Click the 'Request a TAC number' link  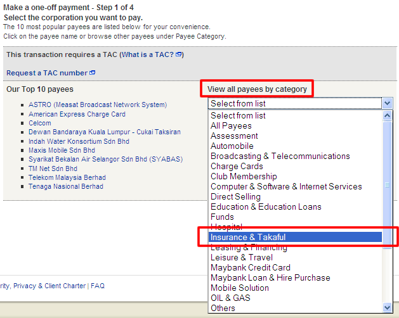pyautogui.click(x=47, y=73)
